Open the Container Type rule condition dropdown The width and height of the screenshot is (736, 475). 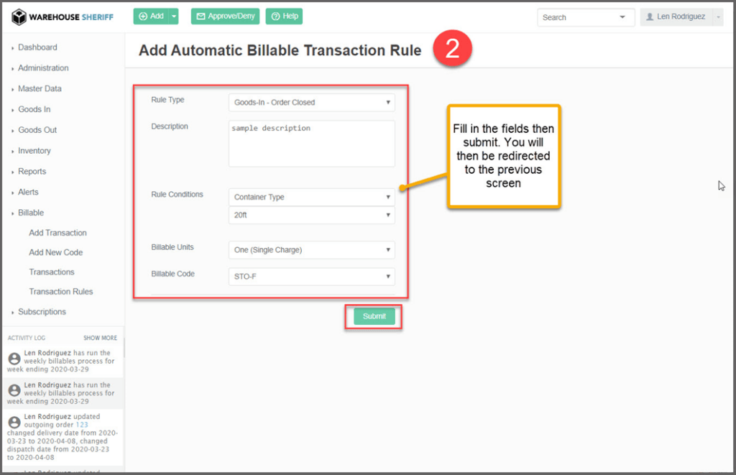(x=311, y=197)
